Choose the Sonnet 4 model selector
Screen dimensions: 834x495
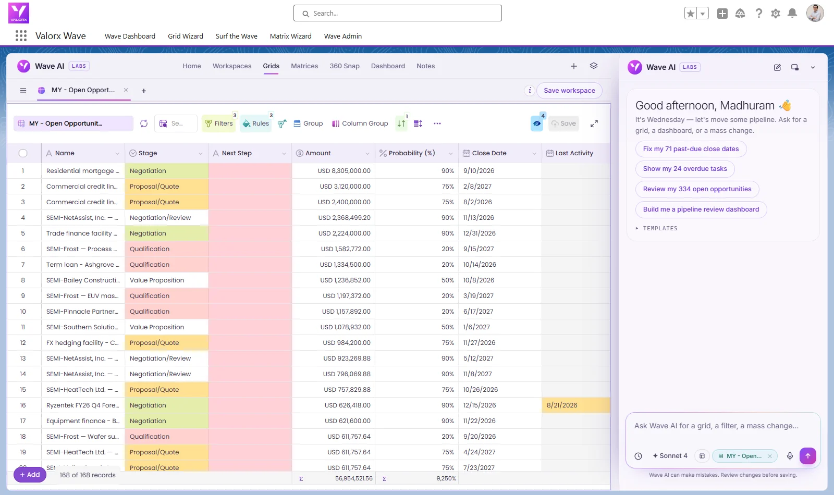point(670,456)
